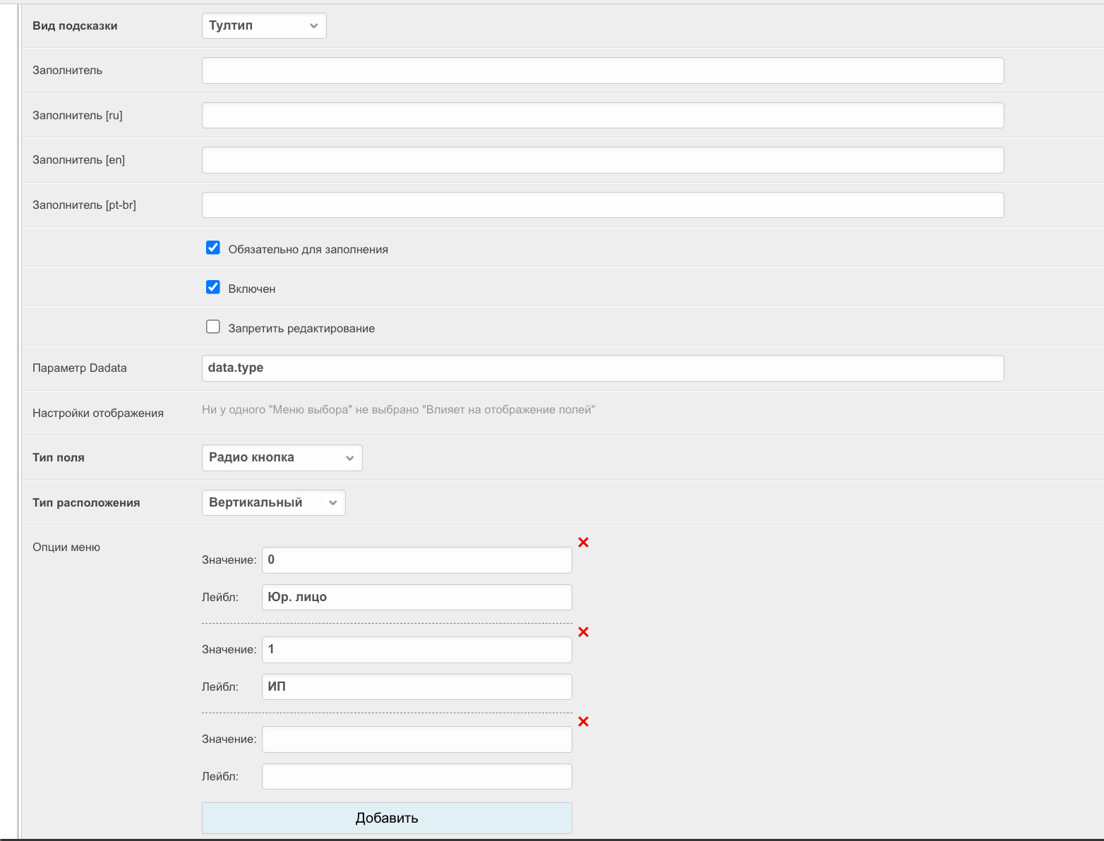Click the Параметр Dadata field
This screenshot has height=841, width=1104.
pos(602,368)
